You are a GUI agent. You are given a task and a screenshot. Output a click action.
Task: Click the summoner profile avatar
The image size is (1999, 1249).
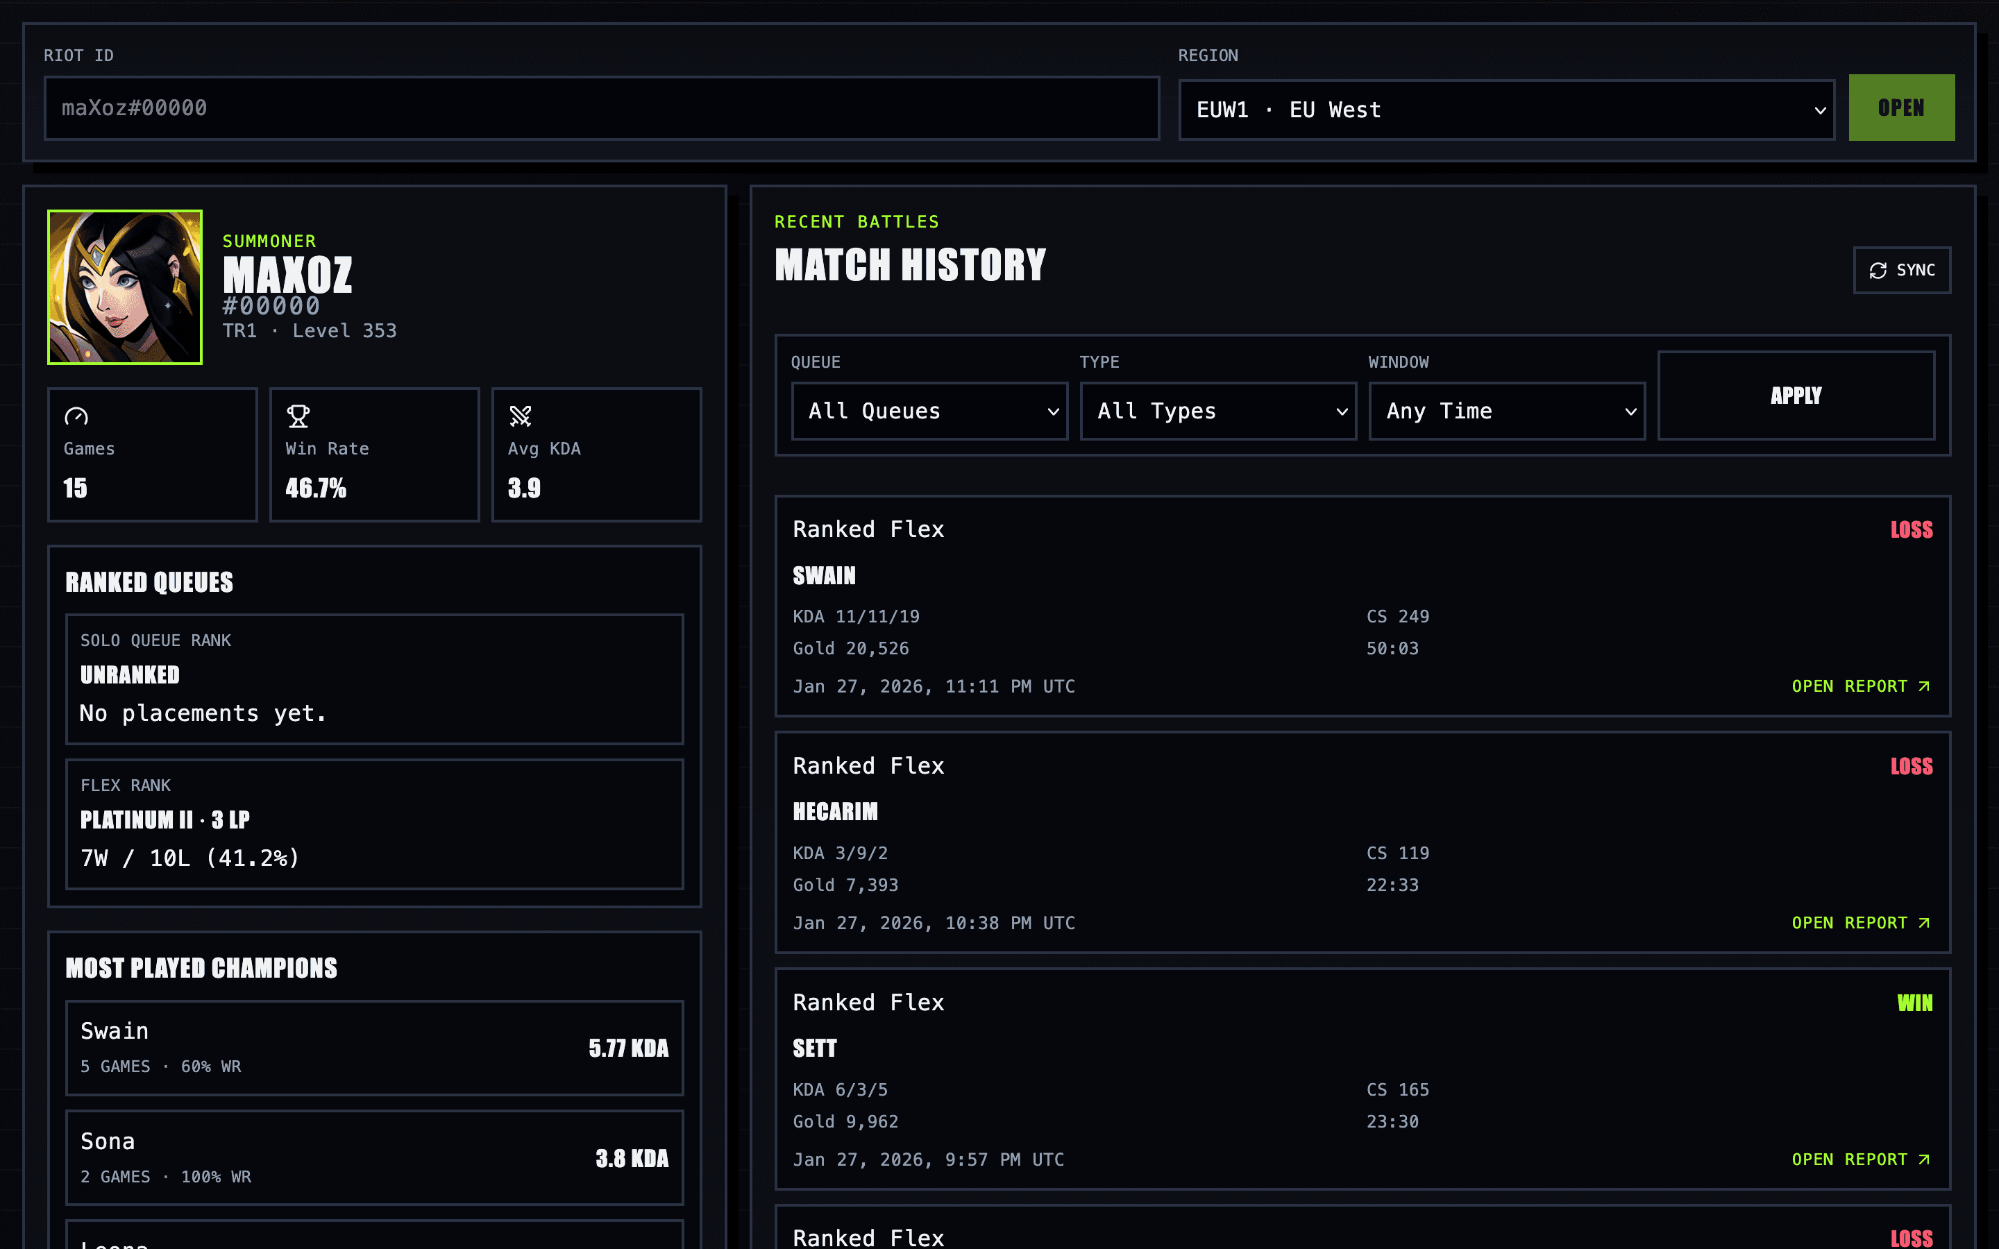pyautogui.click(x=125, y=287)
